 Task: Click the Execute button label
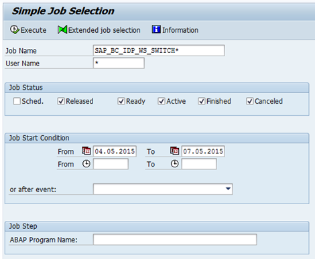click(x=34, y=30)
